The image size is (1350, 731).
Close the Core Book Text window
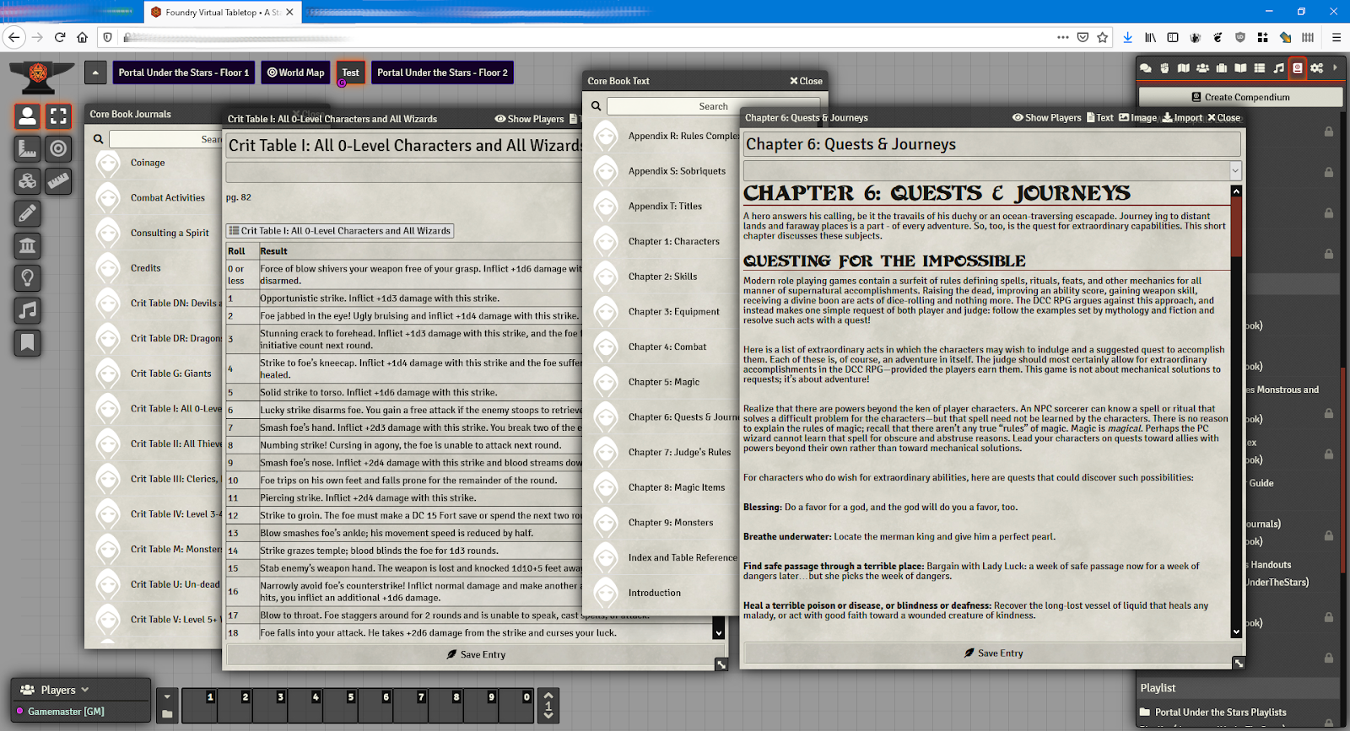tap(806, 81)
